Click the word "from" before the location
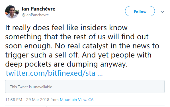The image size is (170, 107). [x=55, y=100]
